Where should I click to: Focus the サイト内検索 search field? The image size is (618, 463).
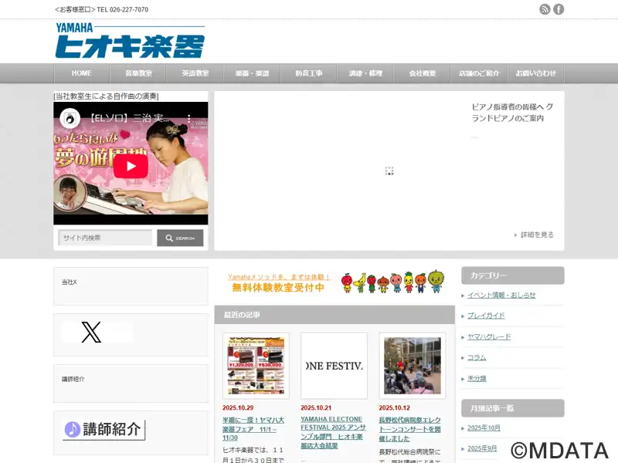(x=105, y=238)
